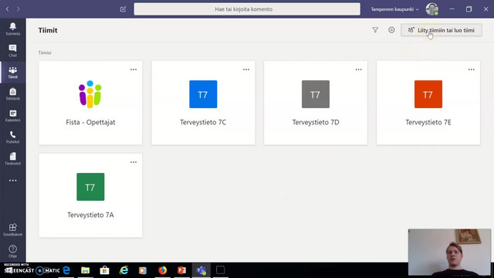Open more options for Terveystieto 7D
Image resolution: width=494 pixels, height=278 pixels.
click(358, 69)
